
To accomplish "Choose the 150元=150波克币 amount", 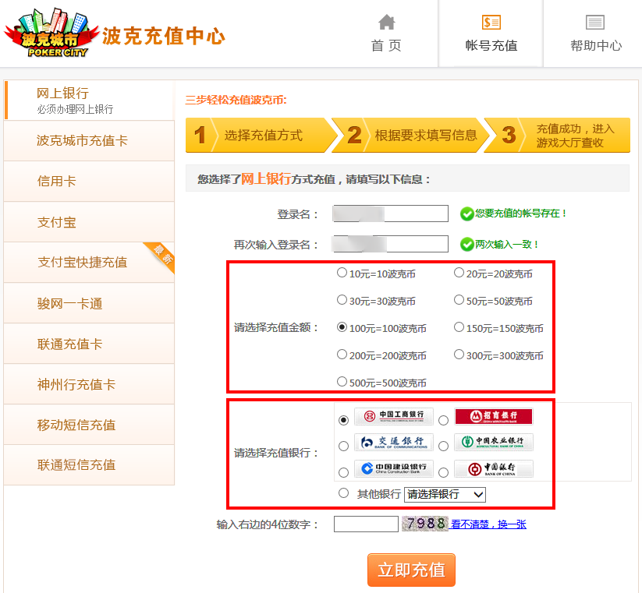I will coord(459,327).
